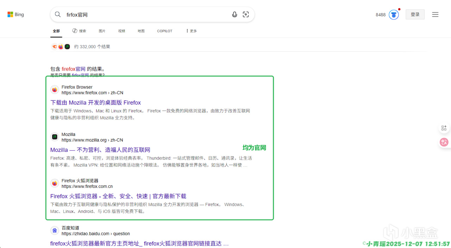451x248 pixels.
Task: Click the Mozilla result favicon
Action: [55, 137]
